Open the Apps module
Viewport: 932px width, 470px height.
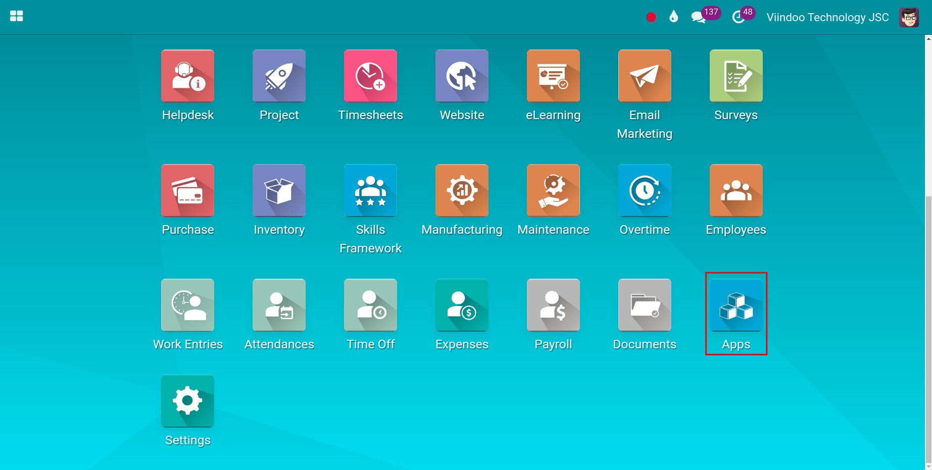736,305
